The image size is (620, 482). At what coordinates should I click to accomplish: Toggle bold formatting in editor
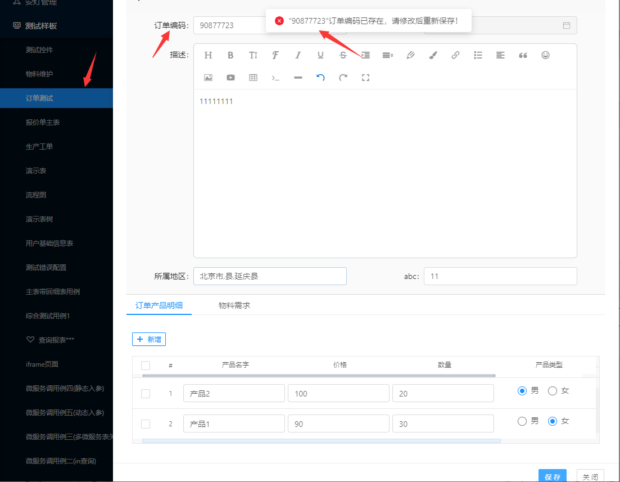[230, 55]
